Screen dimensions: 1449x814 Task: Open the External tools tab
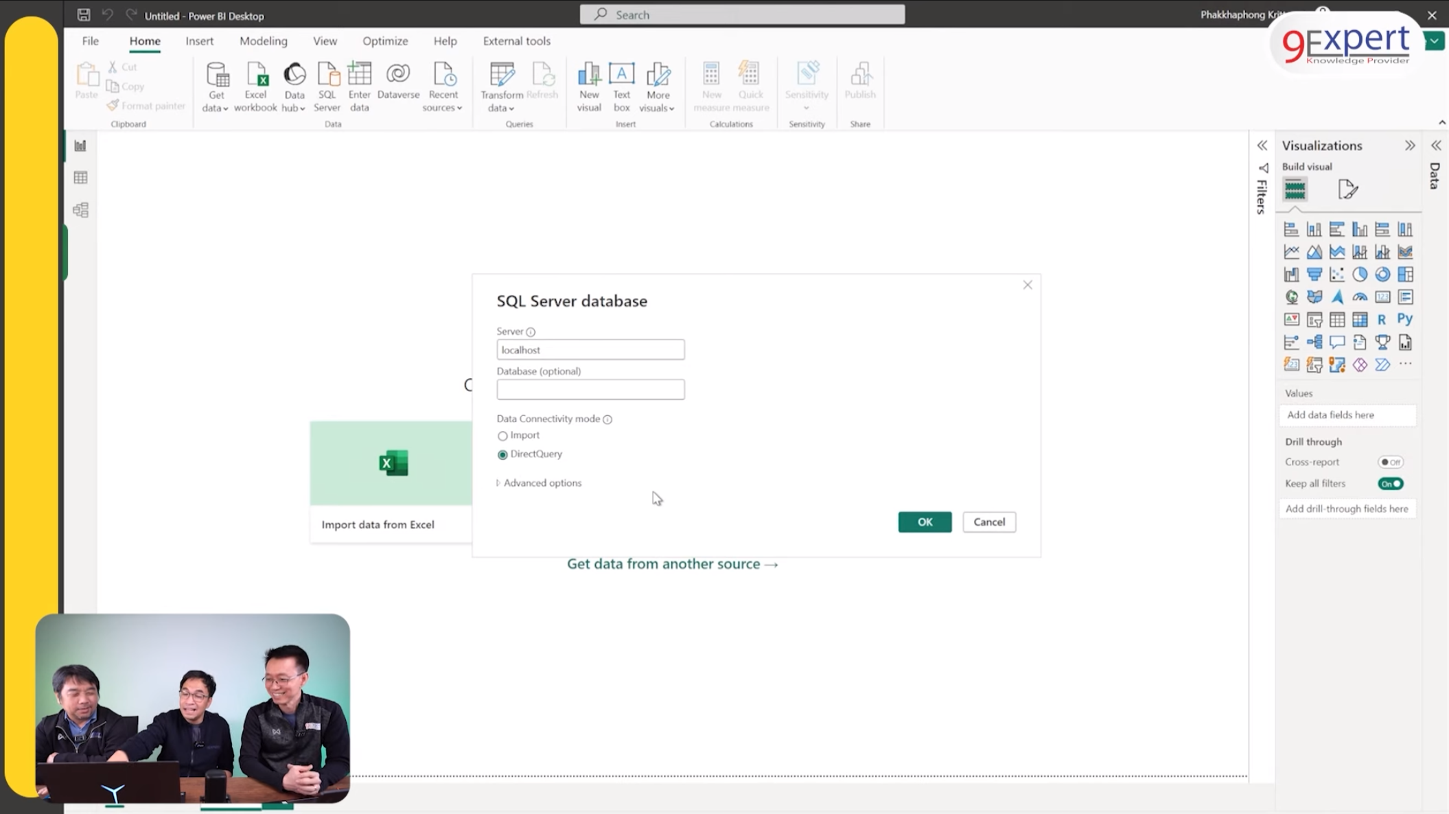[x=516, y=41]
